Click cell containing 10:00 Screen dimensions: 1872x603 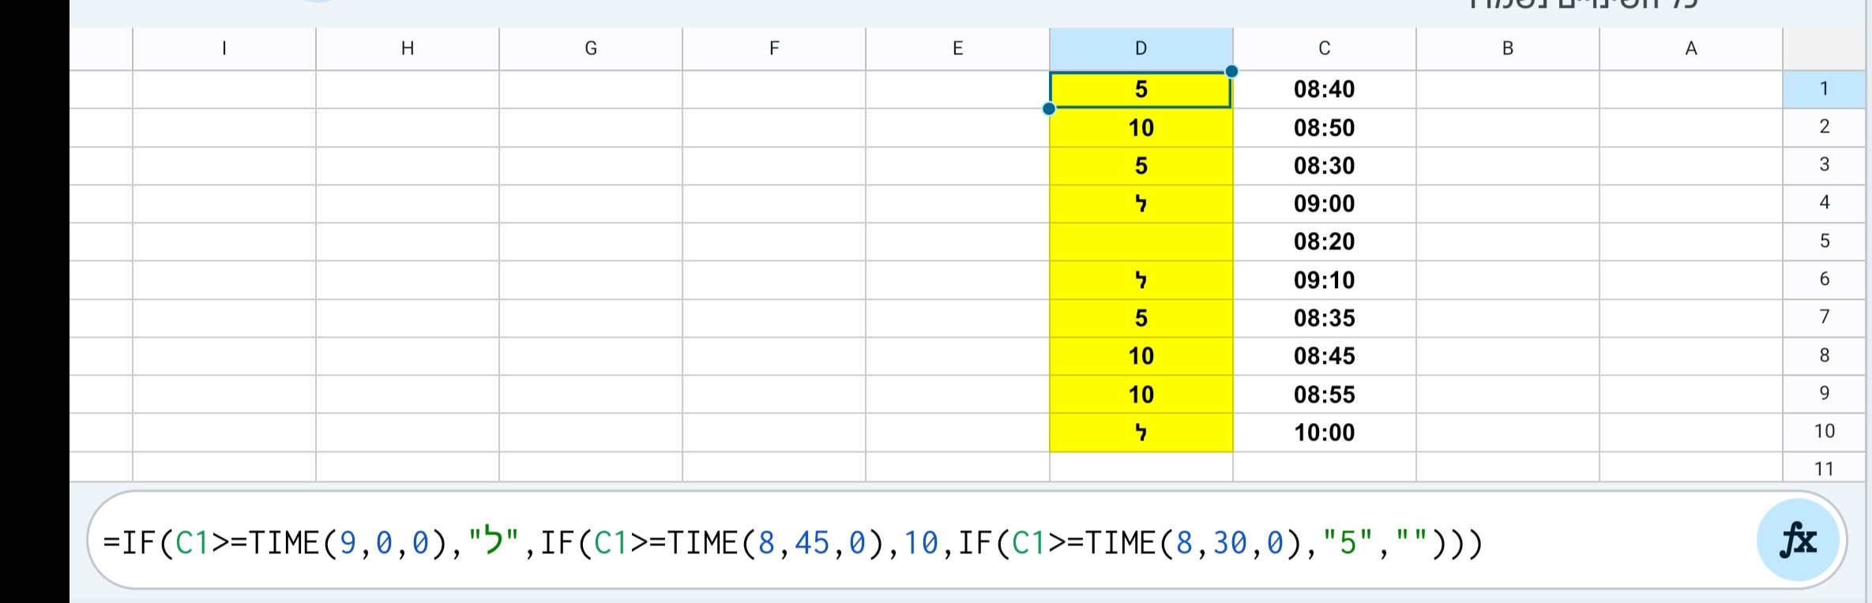click(x=1325, y=432)
